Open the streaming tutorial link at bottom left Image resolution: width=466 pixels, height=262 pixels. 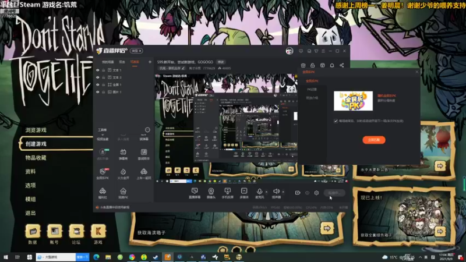coord(114,207)
